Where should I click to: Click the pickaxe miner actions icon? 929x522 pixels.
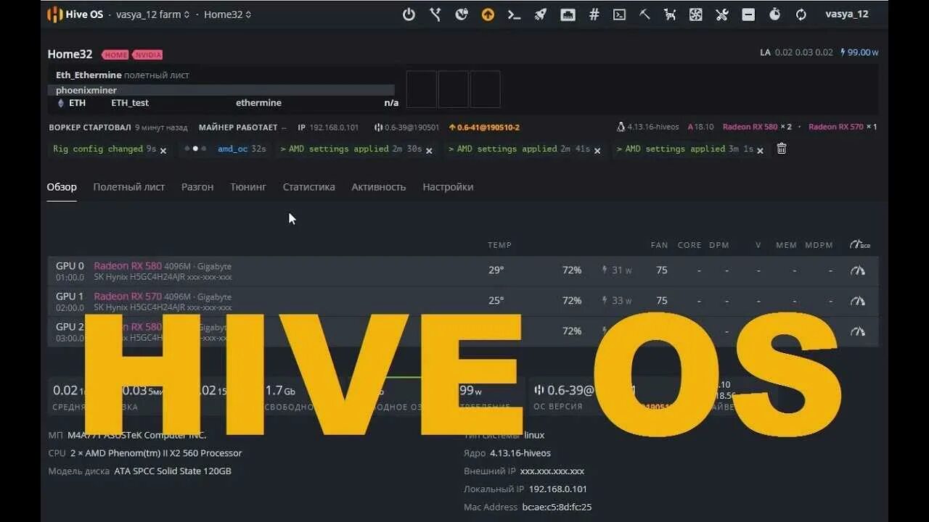pos(644,14)
